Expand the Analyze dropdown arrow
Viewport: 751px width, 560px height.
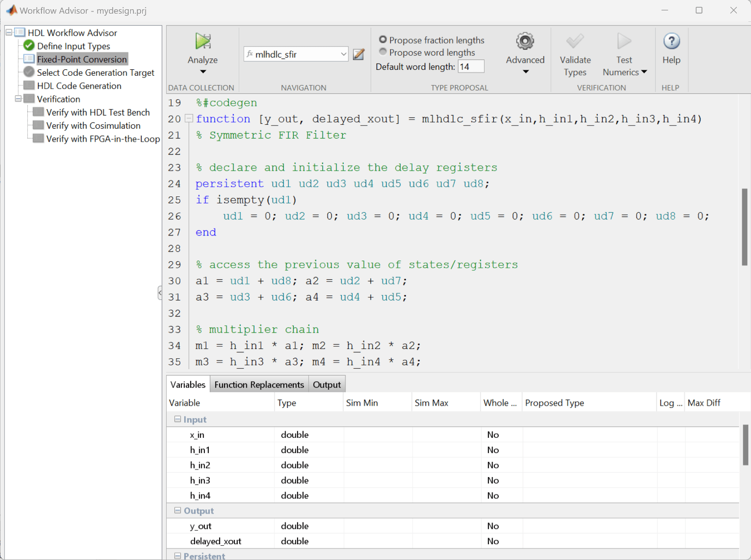coord(203,72)
